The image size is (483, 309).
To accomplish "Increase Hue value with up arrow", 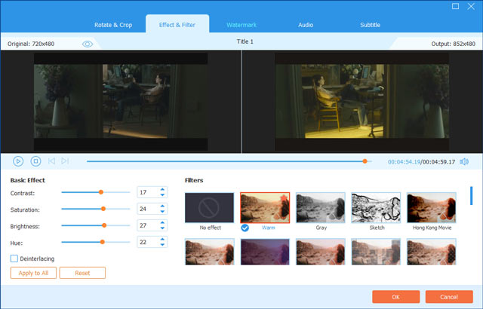I will click(162, 240).
